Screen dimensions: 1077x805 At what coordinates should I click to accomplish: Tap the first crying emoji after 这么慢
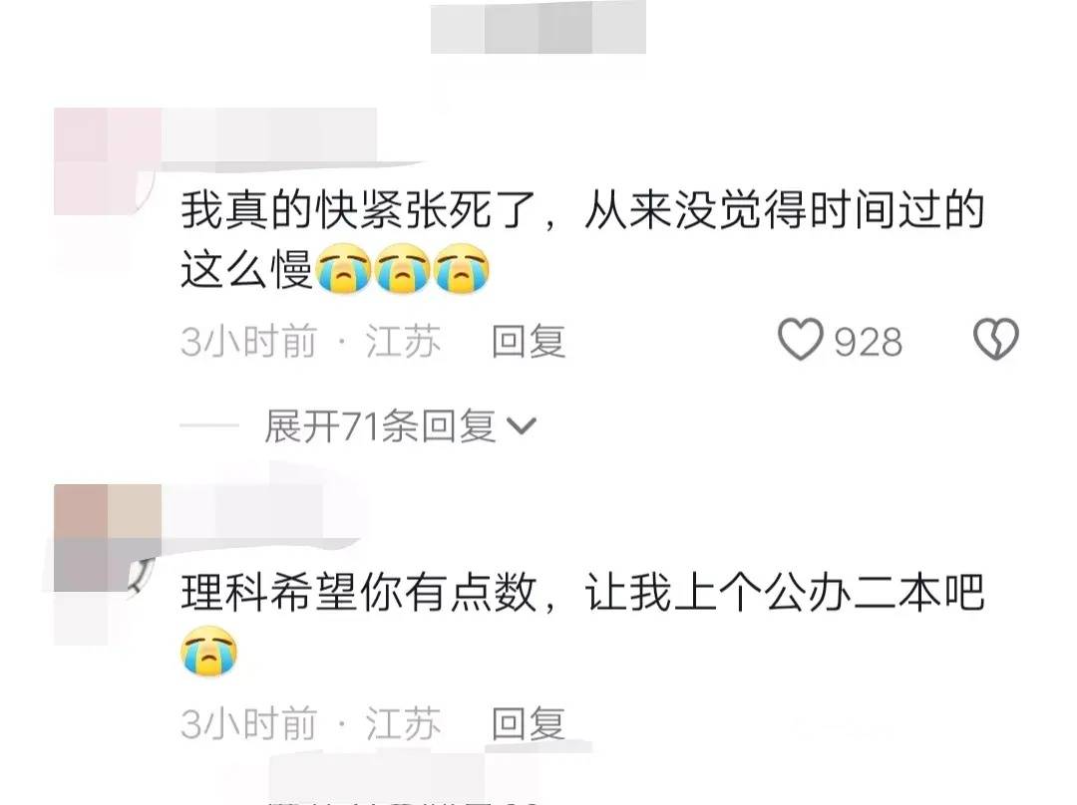(x=343, y=270)
